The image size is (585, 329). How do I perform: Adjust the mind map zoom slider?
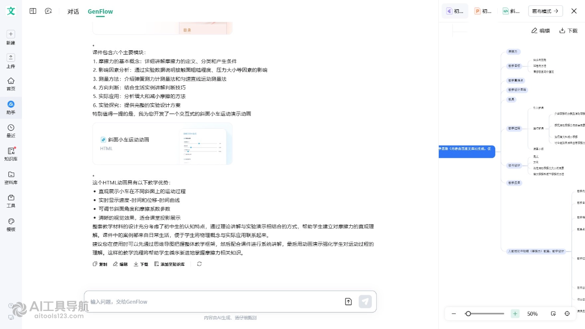[484, 314]
